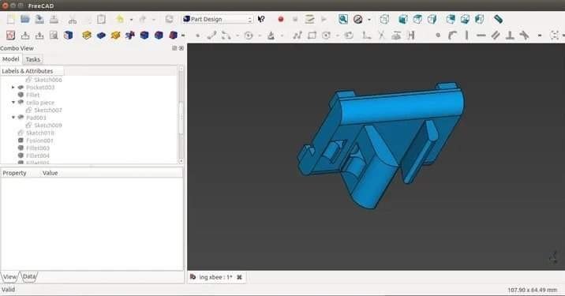
Task: Open the Data property tab
Action: [29, 276]
